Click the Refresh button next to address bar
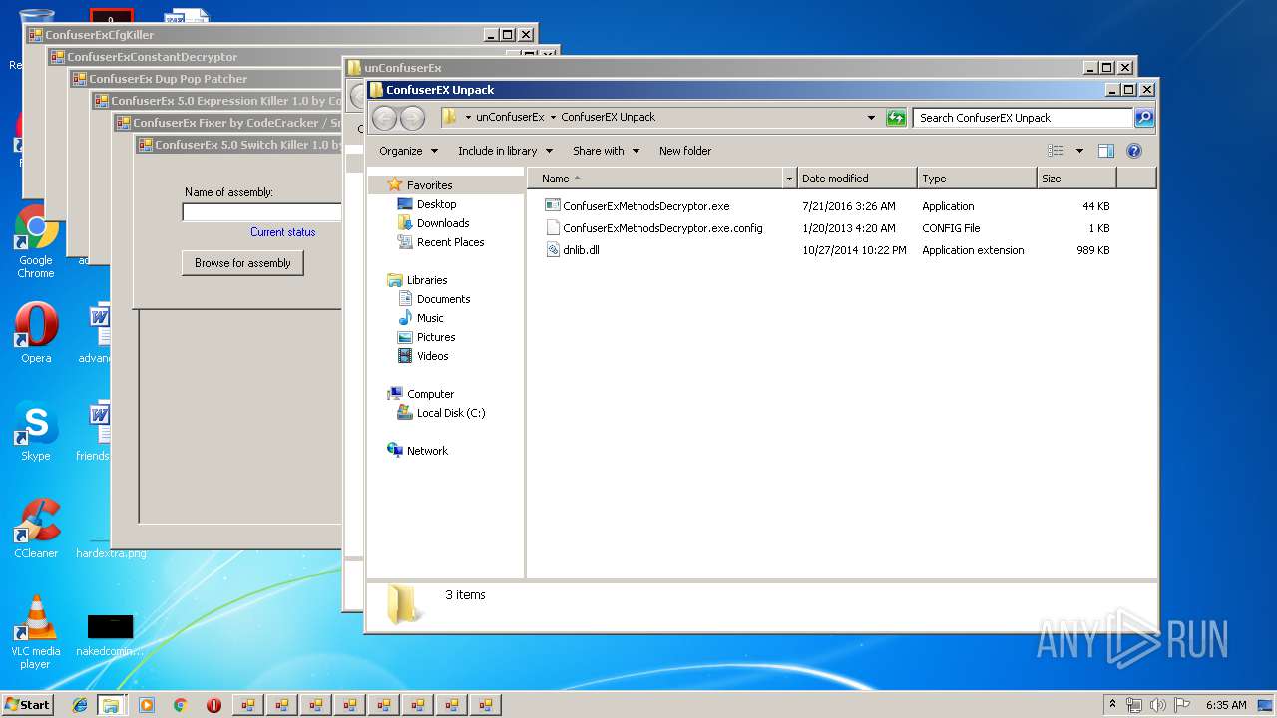The image size is (1277, 718). click(x=896, y=118)
